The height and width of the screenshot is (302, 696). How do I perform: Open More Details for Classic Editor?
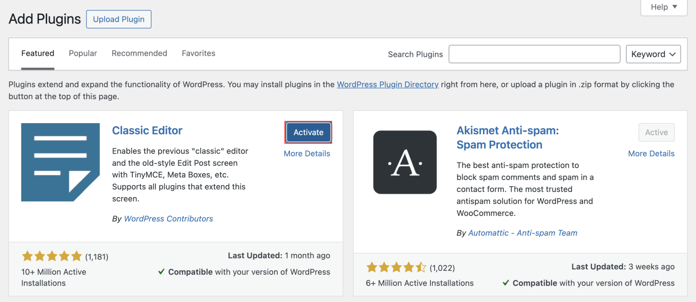click(307, 153)
